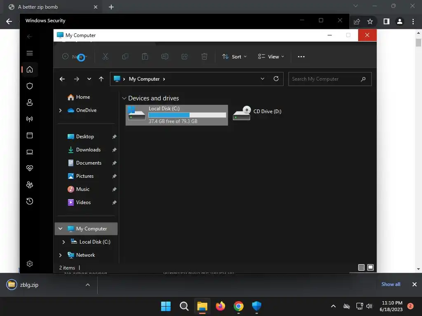
Task: Open Protection history clock icon
Action: click(x=30, y=201)
